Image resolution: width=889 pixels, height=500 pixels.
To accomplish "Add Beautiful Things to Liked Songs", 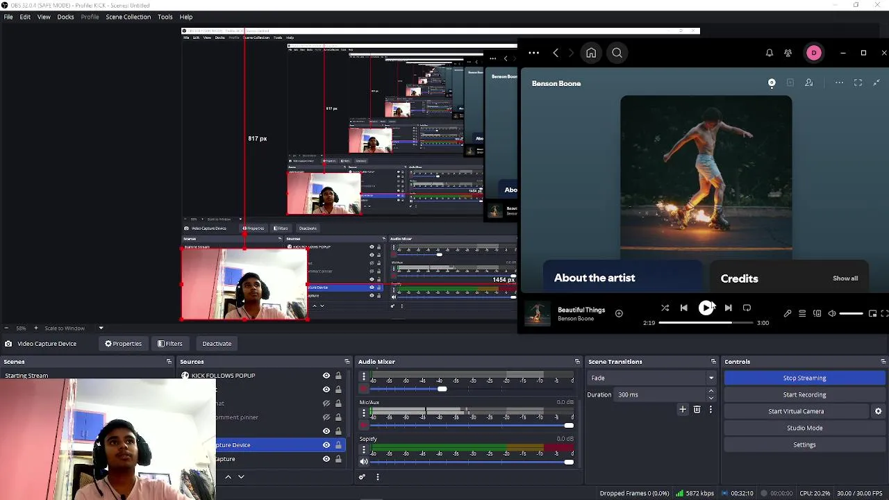I will point(619,313).
